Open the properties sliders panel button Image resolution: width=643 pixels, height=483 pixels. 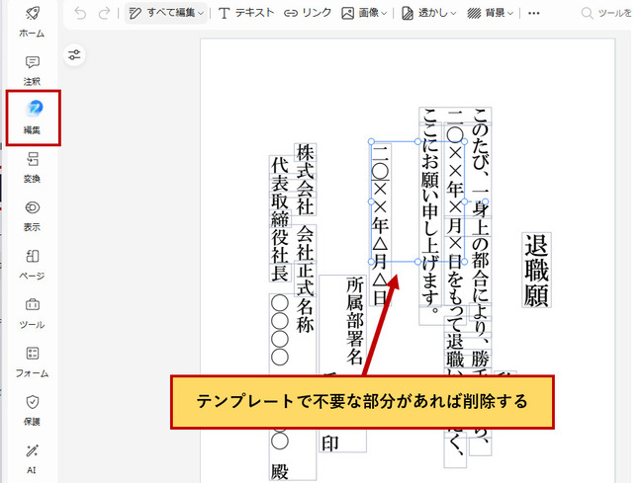point(74,55)
